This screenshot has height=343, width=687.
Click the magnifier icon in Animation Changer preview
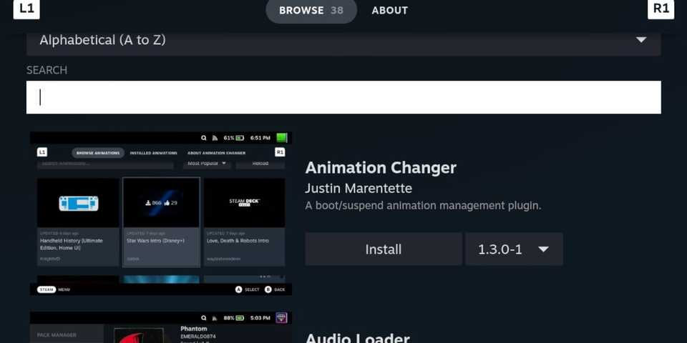tap(204, 138)
